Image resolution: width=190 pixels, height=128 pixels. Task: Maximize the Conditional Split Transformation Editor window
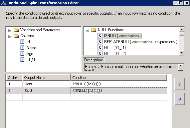click(x=181, y=3)
